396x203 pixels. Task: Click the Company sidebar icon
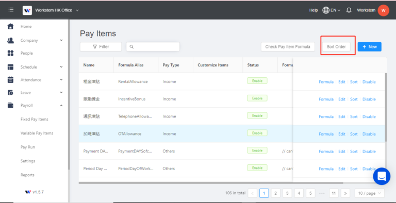pyautogui.click(x=10, y=40)
